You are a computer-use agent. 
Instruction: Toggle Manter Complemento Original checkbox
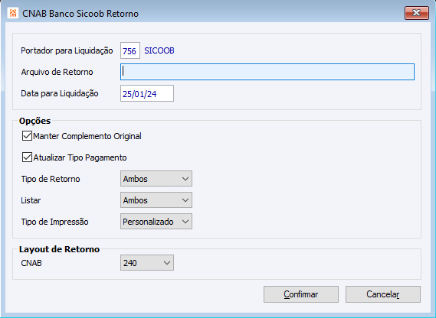tap(27, 136)
